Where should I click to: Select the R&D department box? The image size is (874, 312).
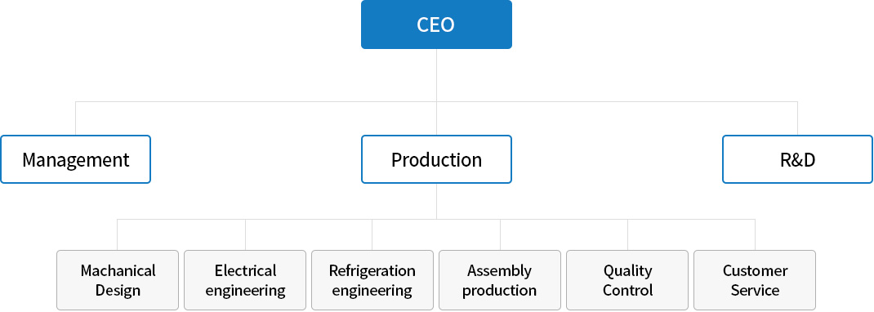pos(798,159)
